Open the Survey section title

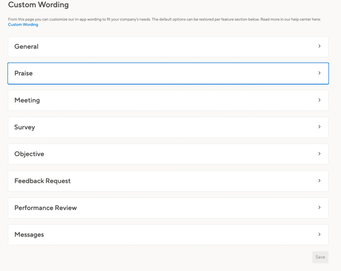[x=25, y=127]
